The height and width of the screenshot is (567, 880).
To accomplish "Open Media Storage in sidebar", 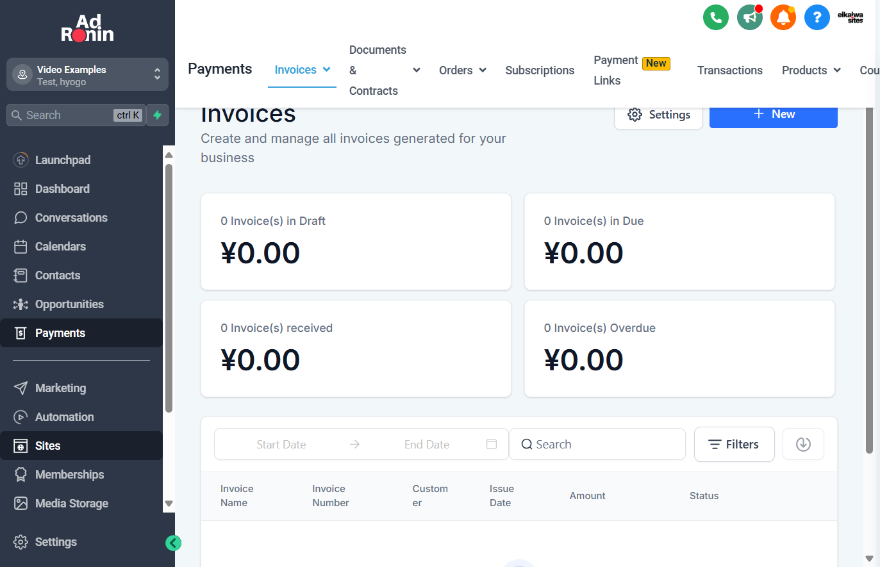I will pyautogui.click(x=81, y=504).
